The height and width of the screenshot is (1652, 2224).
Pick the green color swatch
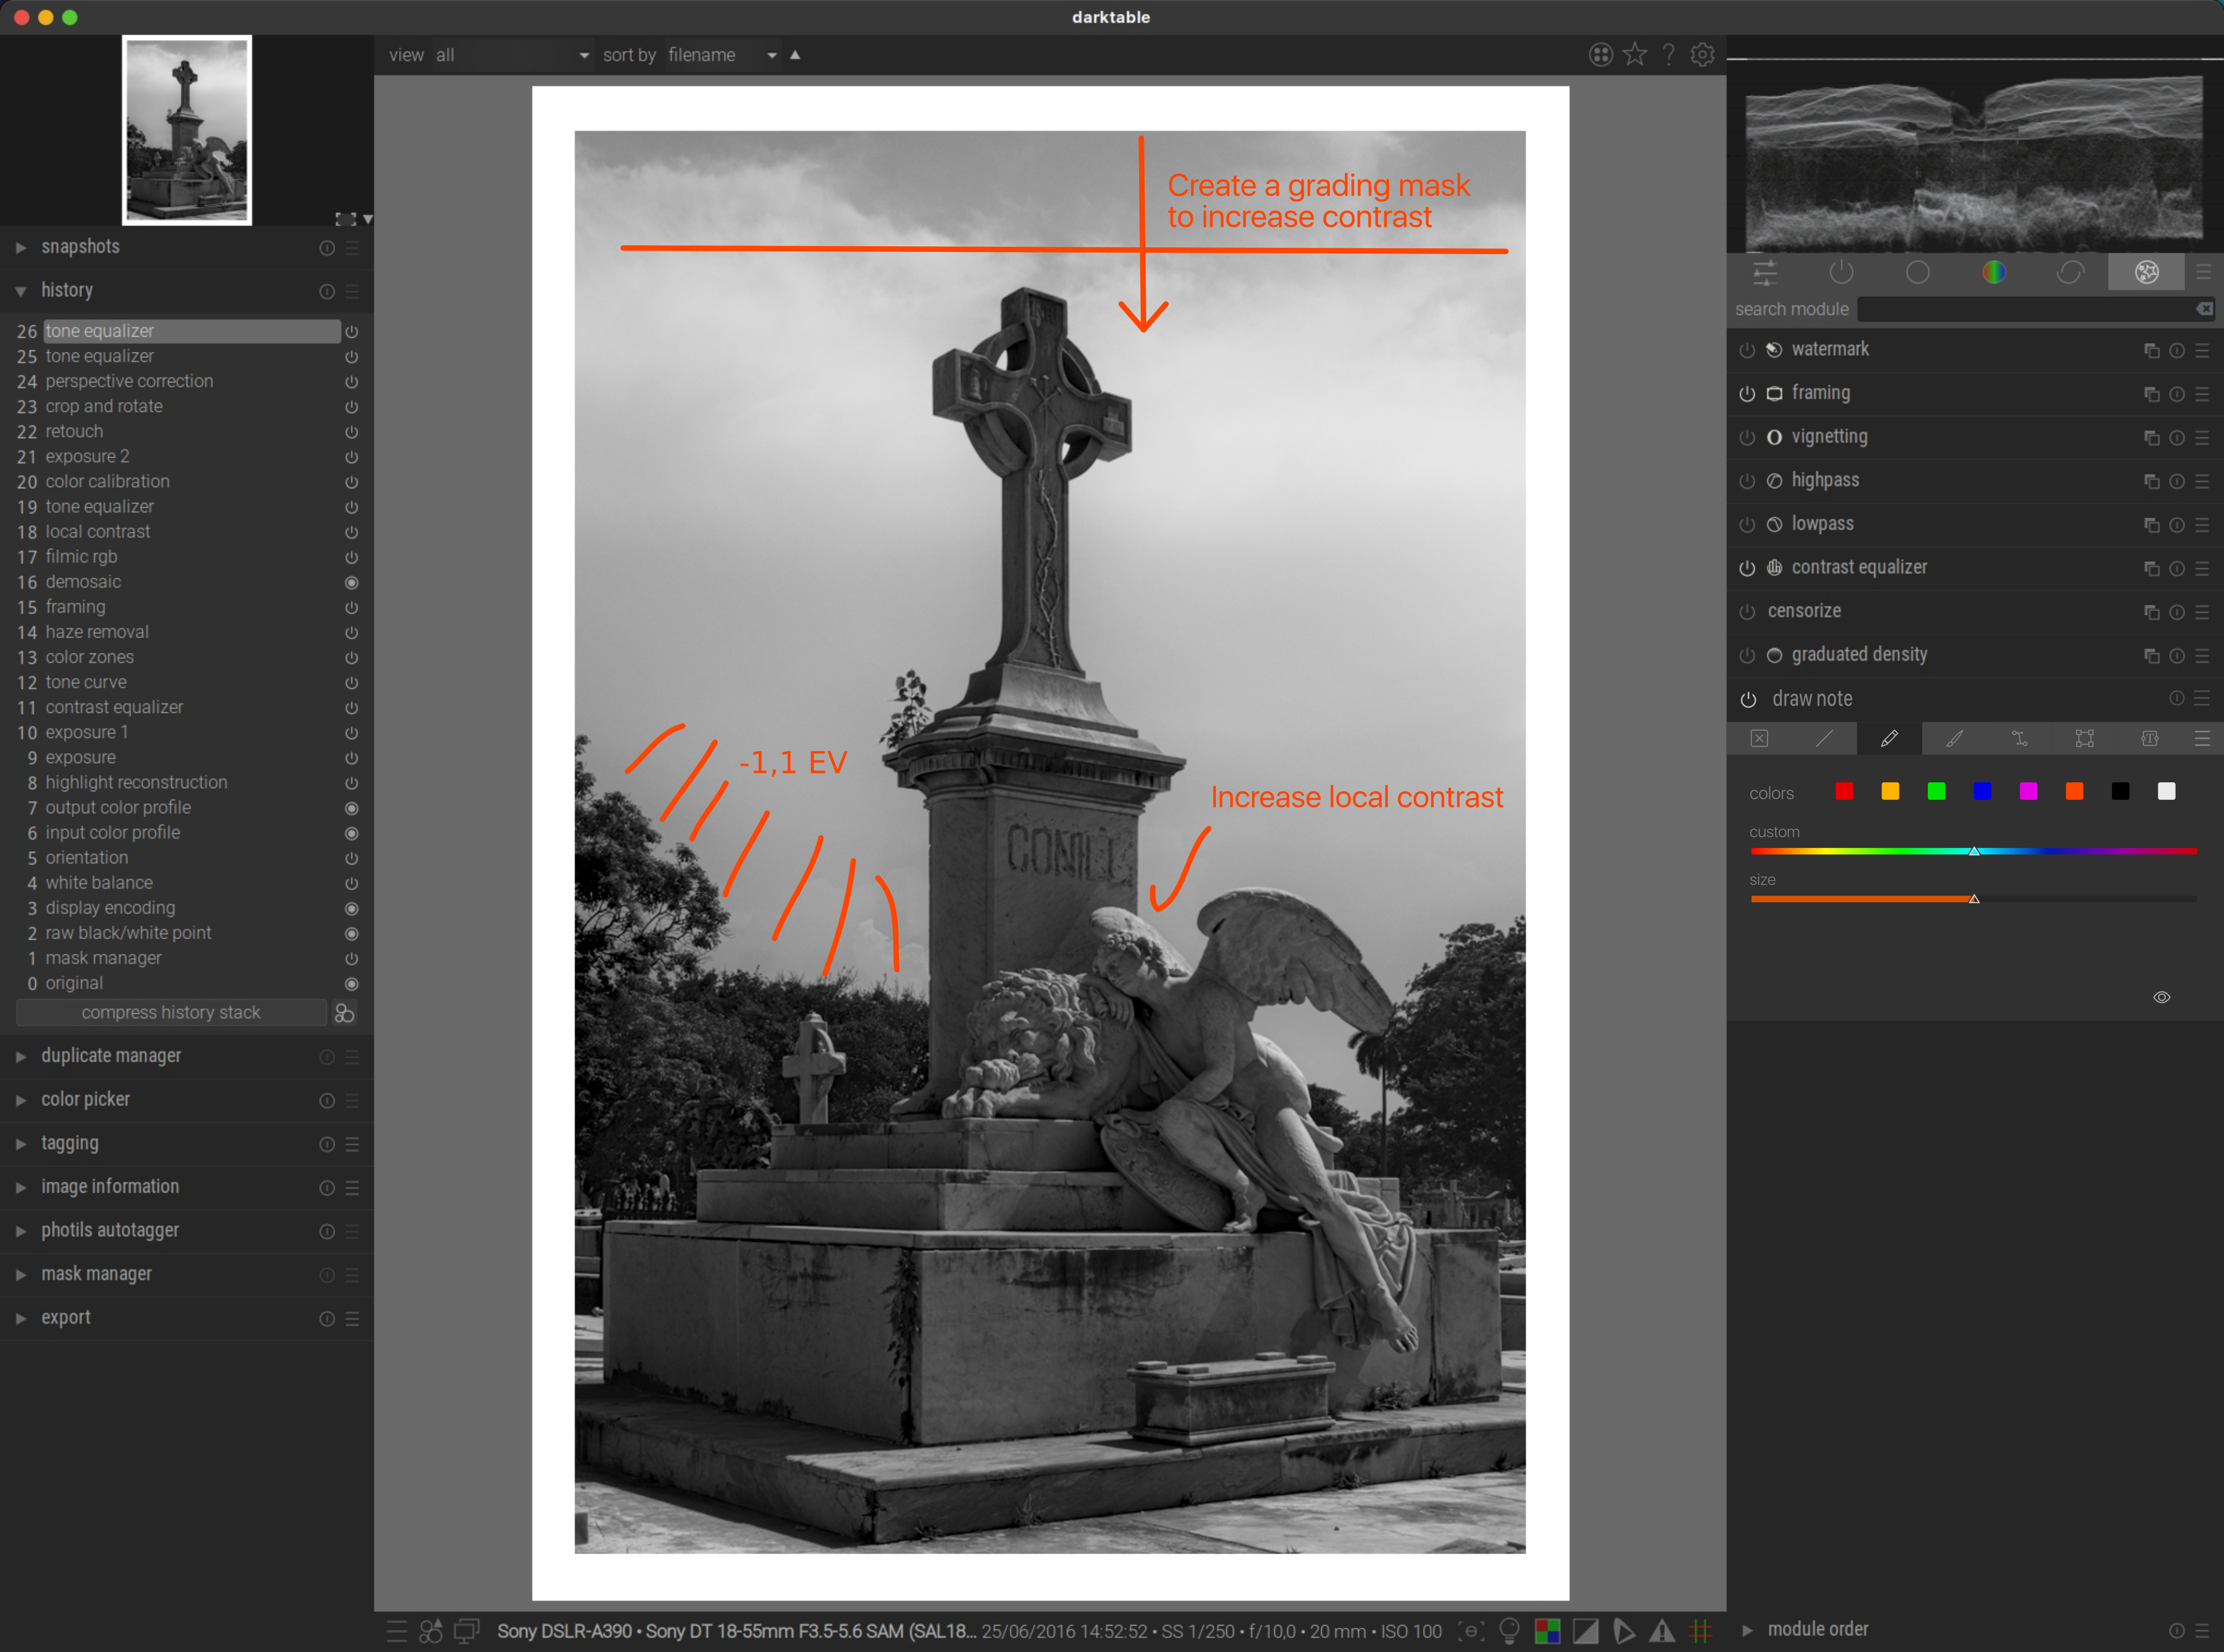[x=1936, y=792]
